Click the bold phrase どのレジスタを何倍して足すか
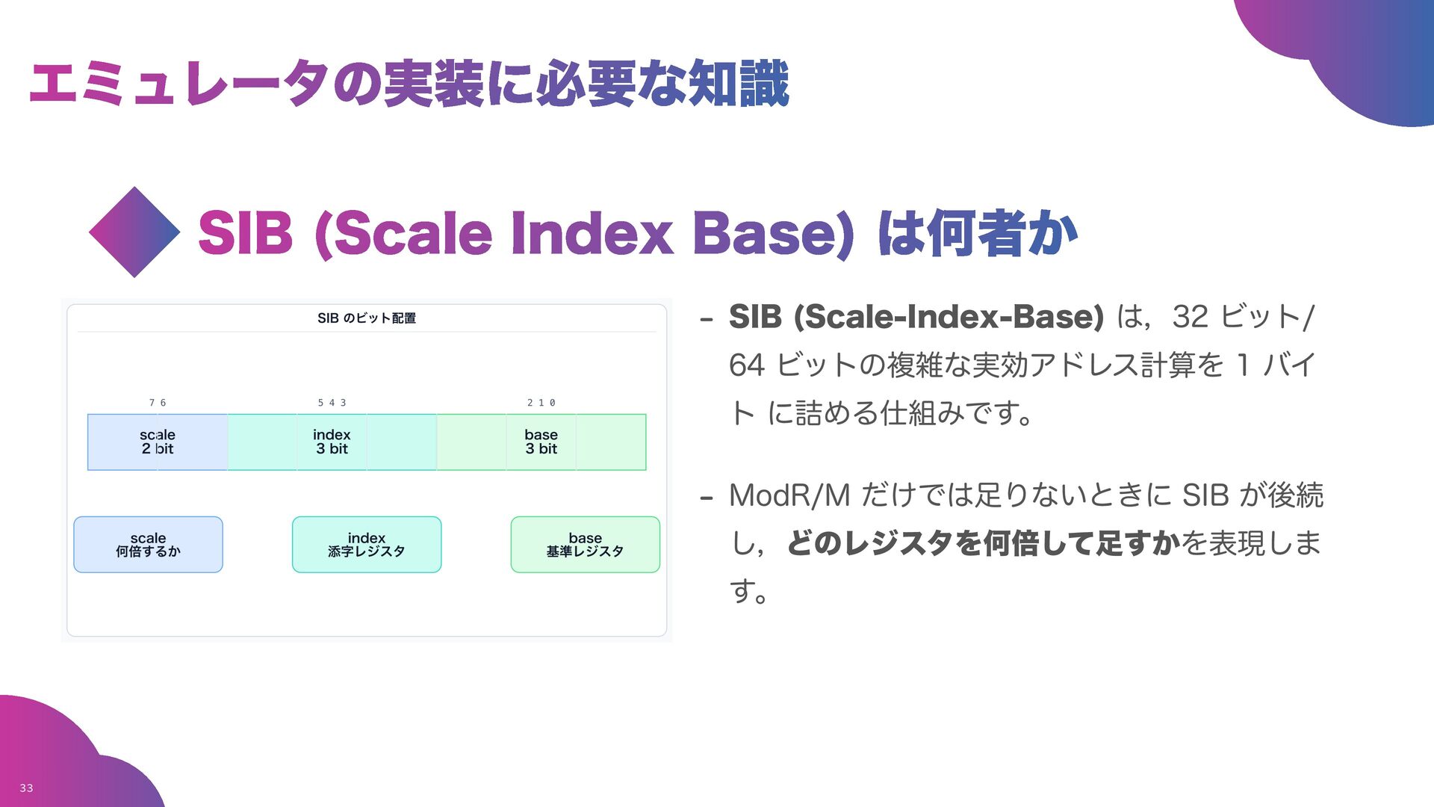 (983, 543)
